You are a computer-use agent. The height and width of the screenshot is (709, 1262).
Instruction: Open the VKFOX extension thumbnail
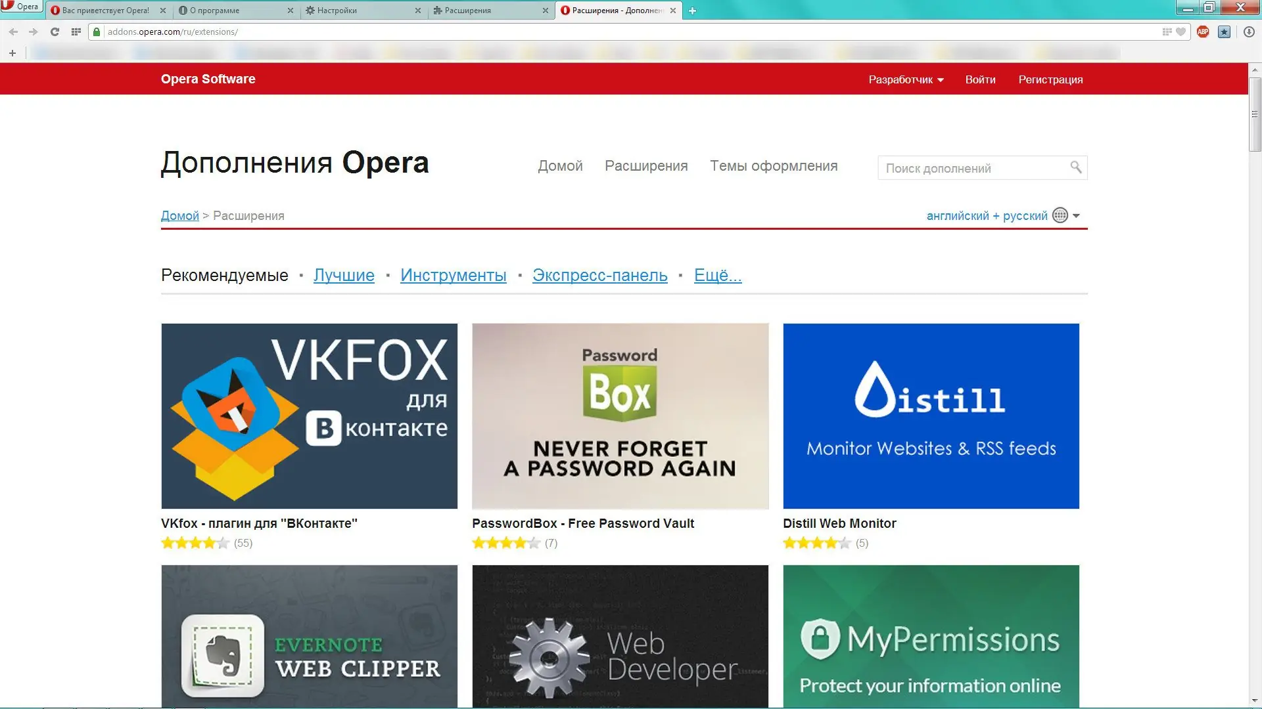tap(309, 416)
